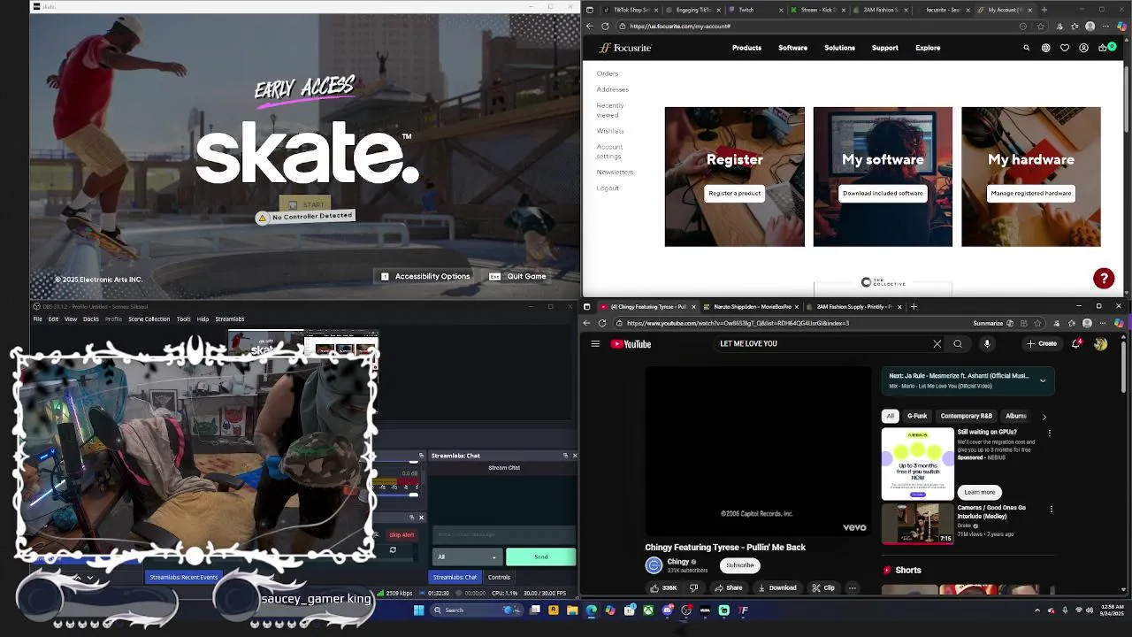Start YouTube voice search microphone
Viewport: 1132px width, 637px height.
tap(987, 344)
